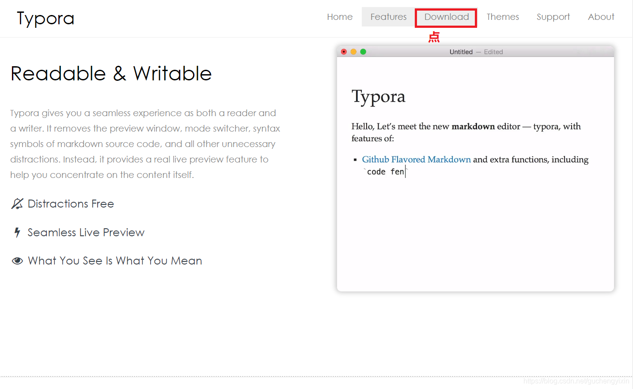The height and width of the screenshot is (389, 633).
Task: Click the green zoom dot in demo window
Action: (x=363, y=52)
